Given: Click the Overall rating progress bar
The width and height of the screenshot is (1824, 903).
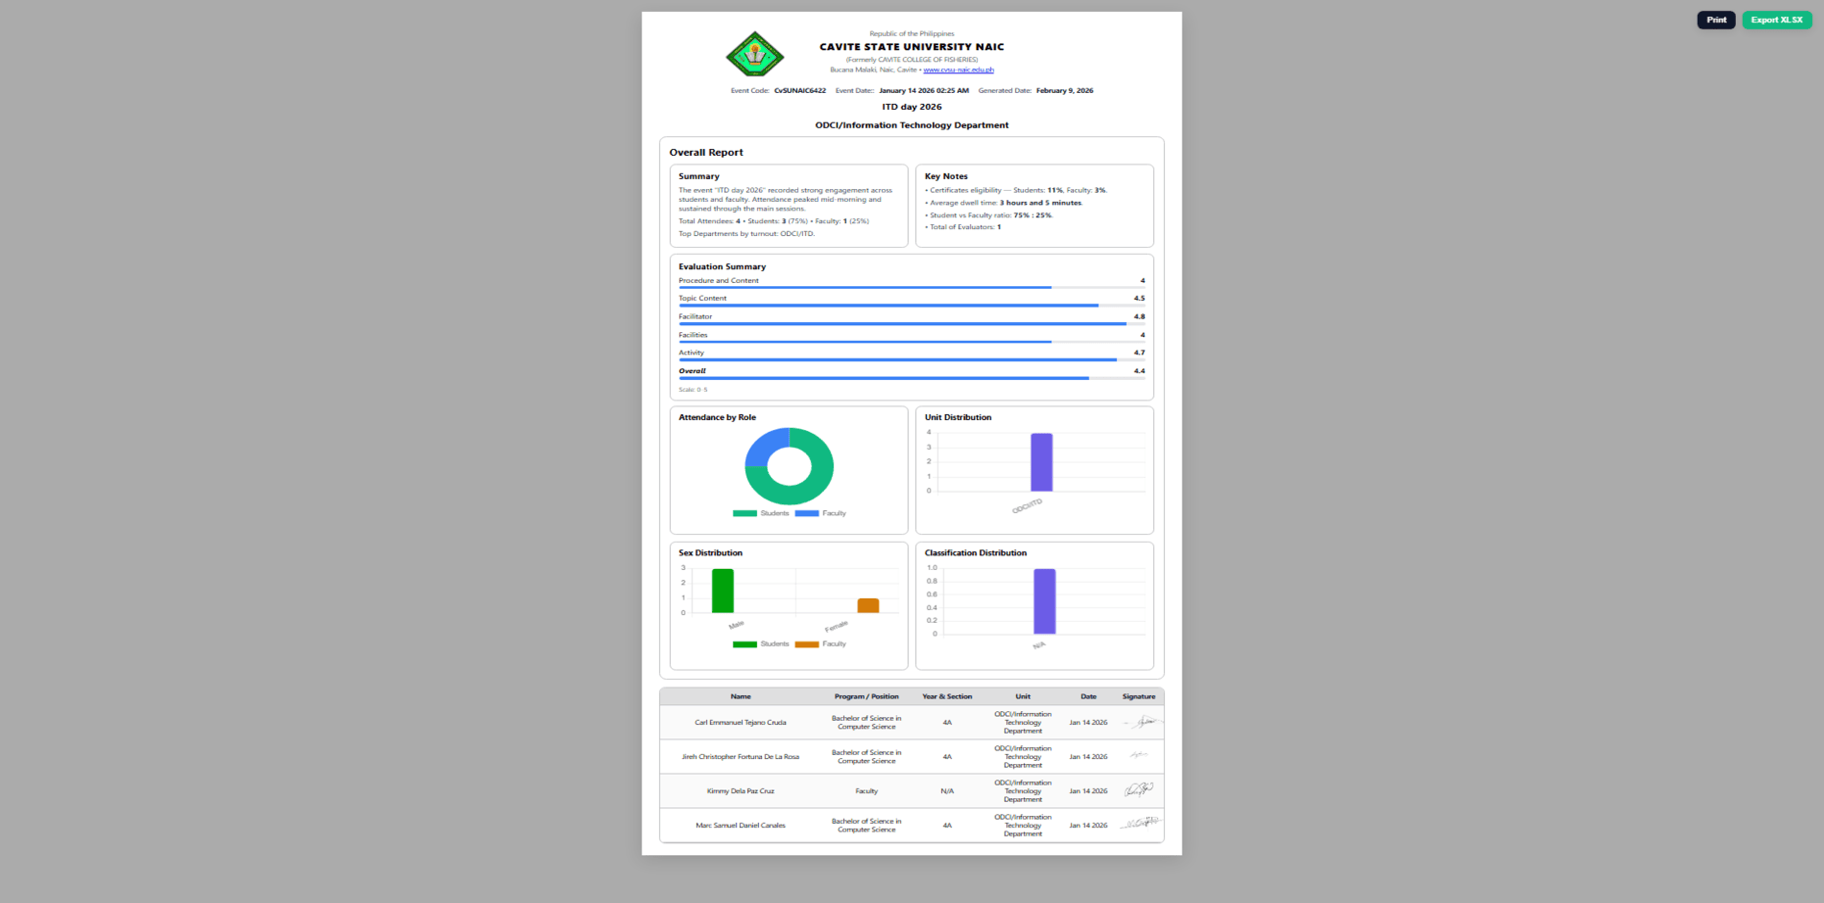Looking at the screenshot, I should [911, 378].
